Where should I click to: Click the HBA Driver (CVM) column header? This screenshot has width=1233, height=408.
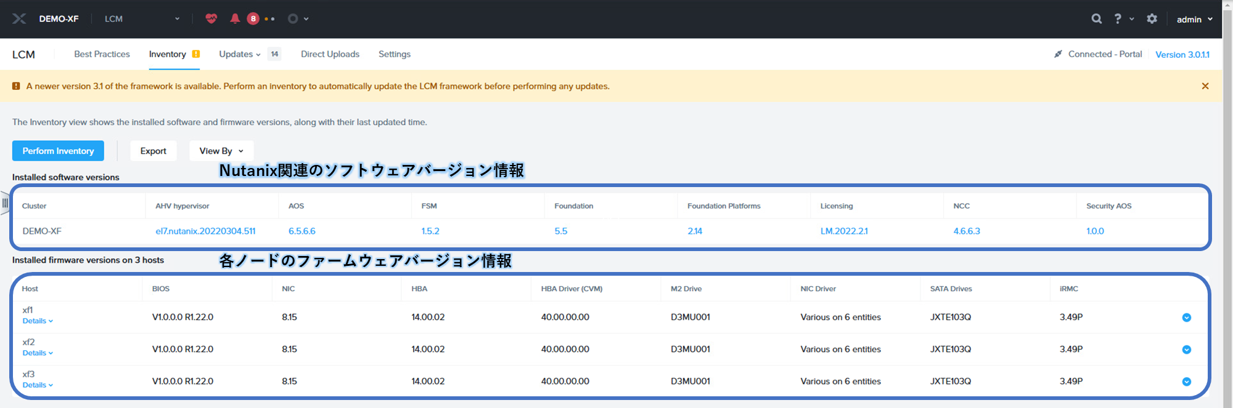coord(571,289)
